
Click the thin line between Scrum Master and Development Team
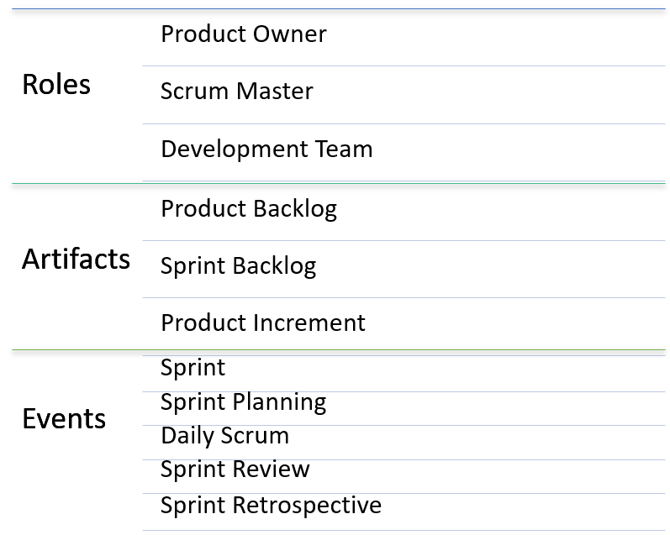[x=404, y=123]
